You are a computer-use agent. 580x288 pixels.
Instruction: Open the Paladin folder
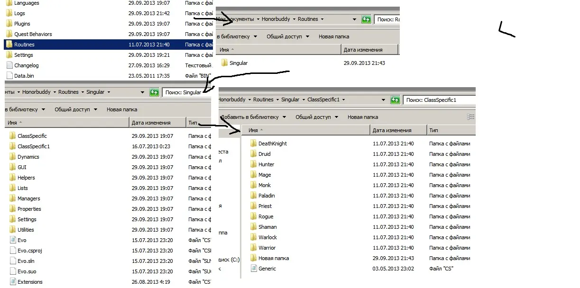pyautogui.click(x=266, y=196)
